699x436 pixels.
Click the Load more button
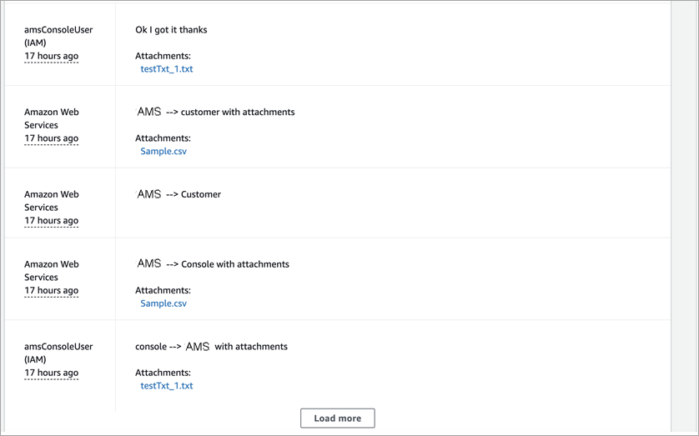coord(337,418)
